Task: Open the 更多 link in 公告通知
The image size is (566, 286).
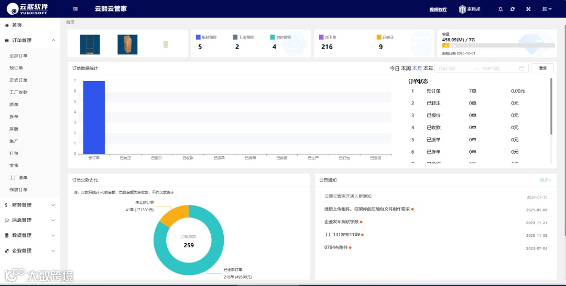Action: tap(546, 180)
